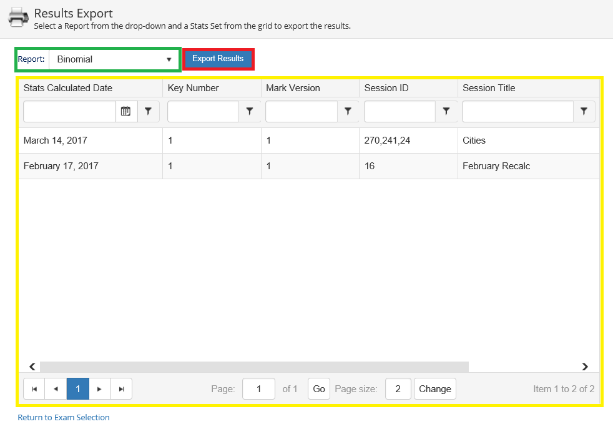
Task: Click the Session Title filter text box
Action: tap(517, 111)
